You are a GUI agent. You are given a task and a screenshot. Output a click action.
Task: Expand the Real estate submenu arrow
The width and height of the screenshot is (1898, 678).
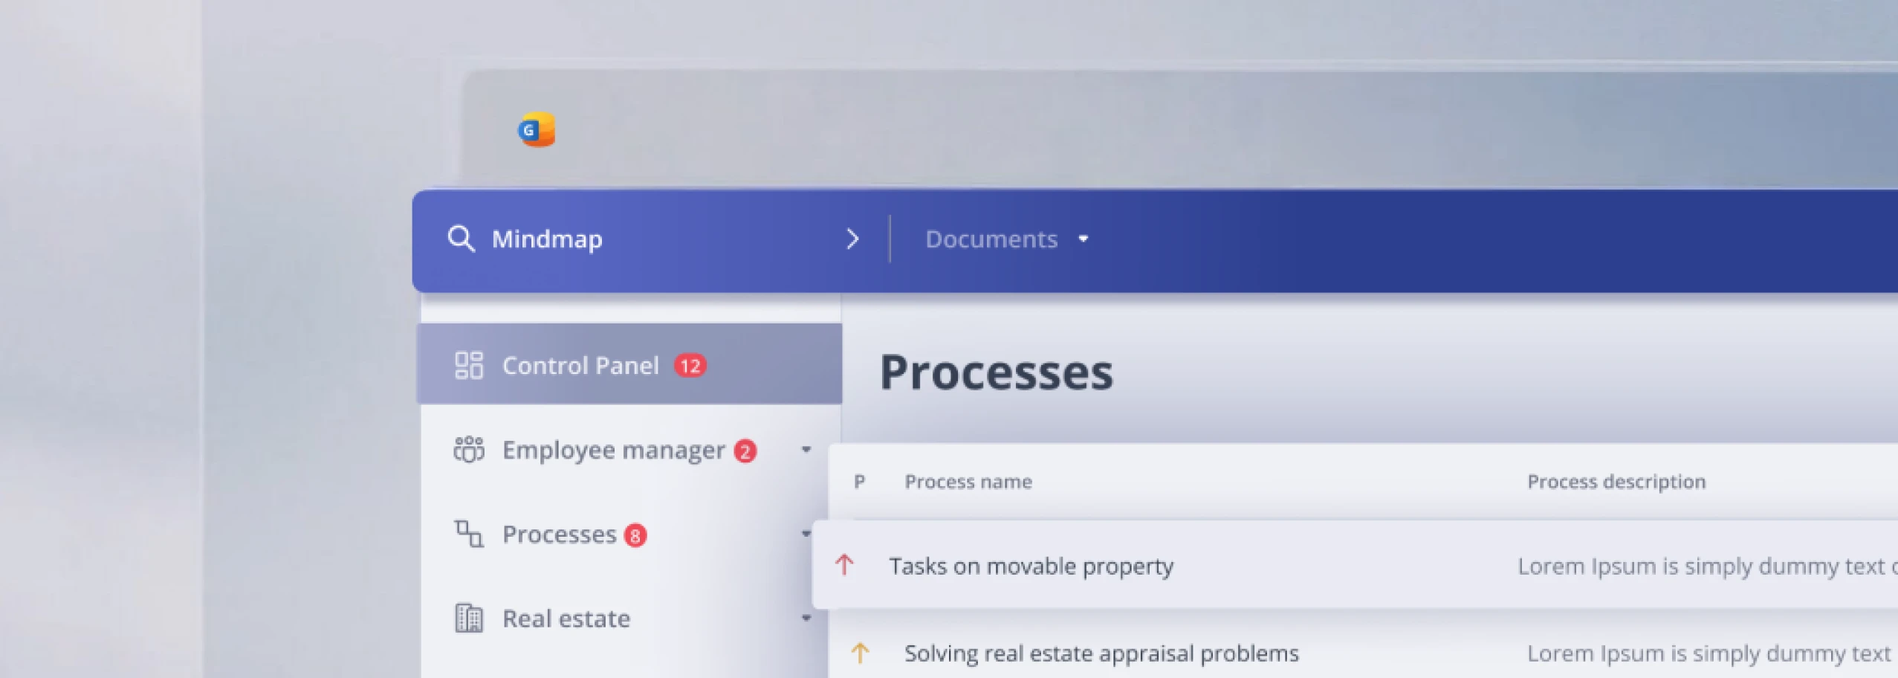[806, 618]
